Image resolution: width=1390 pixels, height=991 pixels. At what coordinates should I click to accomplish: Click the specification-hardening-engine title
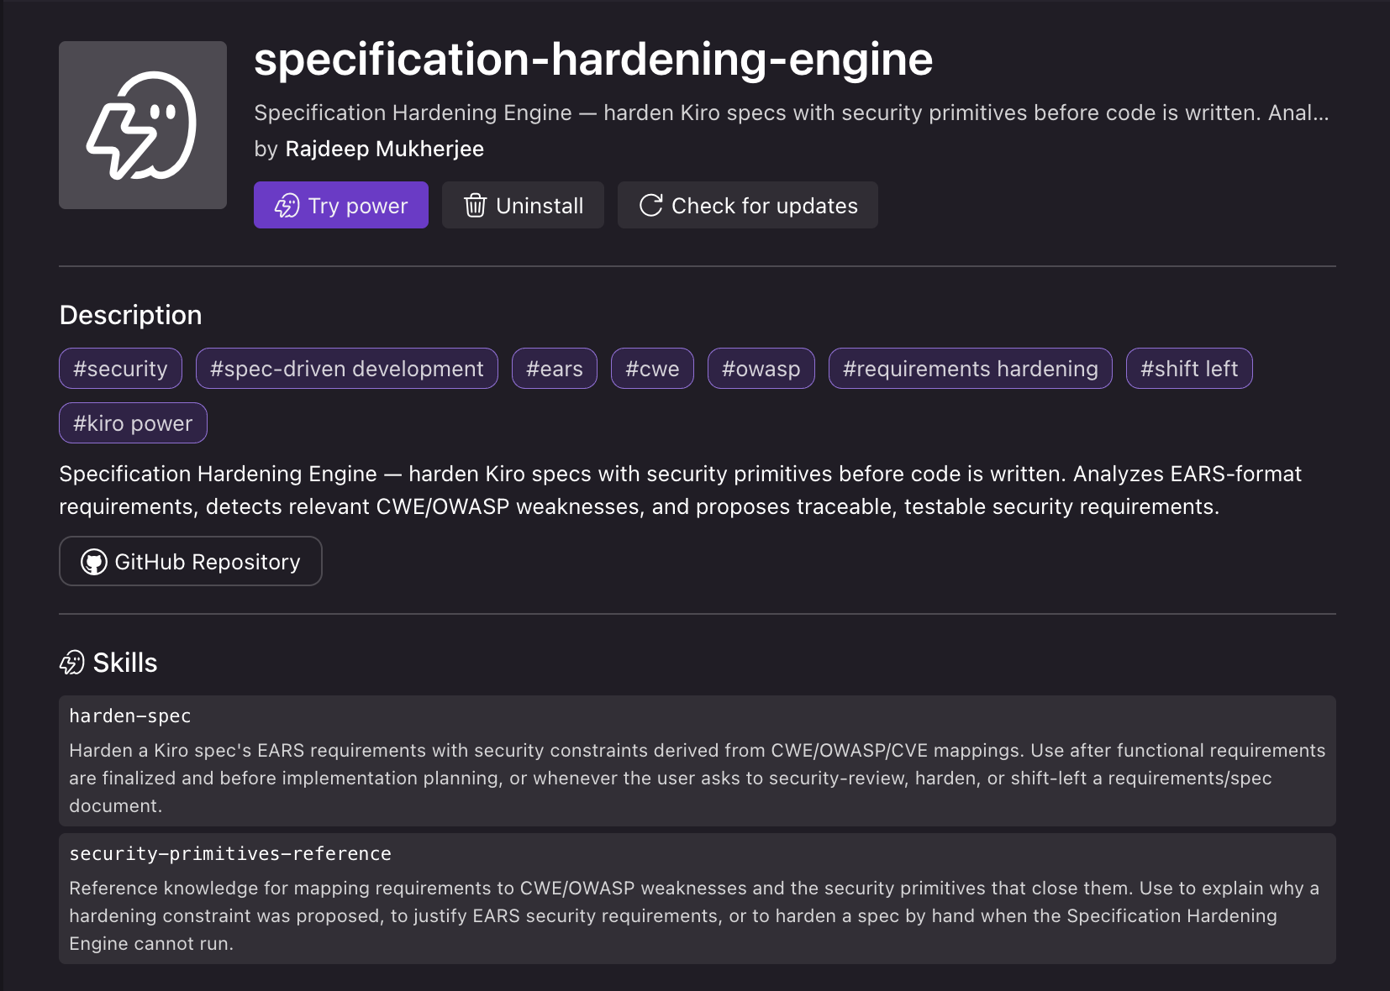(593, 59)
